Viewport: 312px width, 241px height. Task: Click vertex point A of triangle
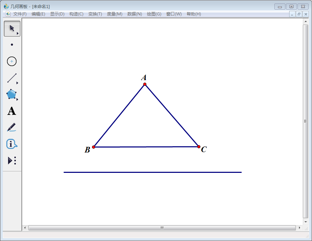click(x=145, y=84)
